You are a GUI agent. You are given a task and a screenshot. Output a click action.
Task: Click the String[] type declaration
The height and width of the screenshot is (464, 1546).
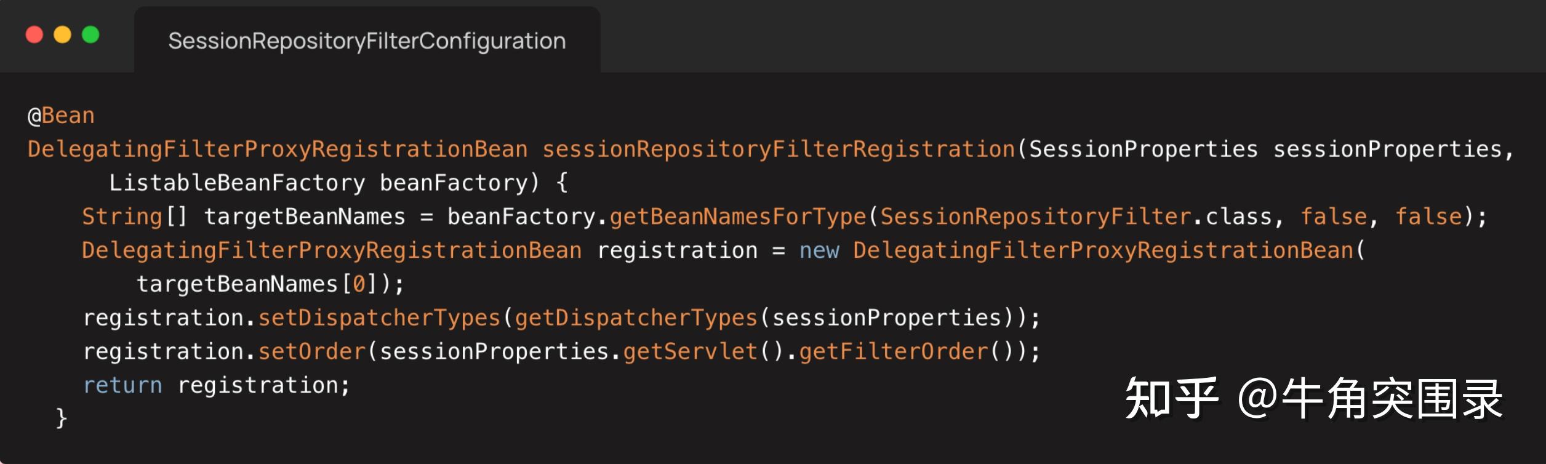point(134,217)
